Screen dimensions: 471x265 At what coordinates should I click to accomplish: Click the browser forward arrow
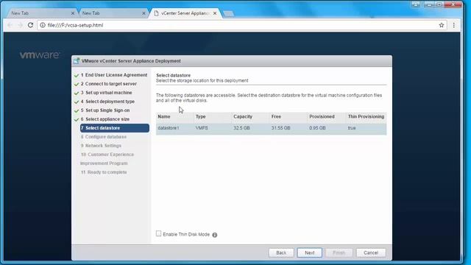pyautogui.click(x=20, y=25)
